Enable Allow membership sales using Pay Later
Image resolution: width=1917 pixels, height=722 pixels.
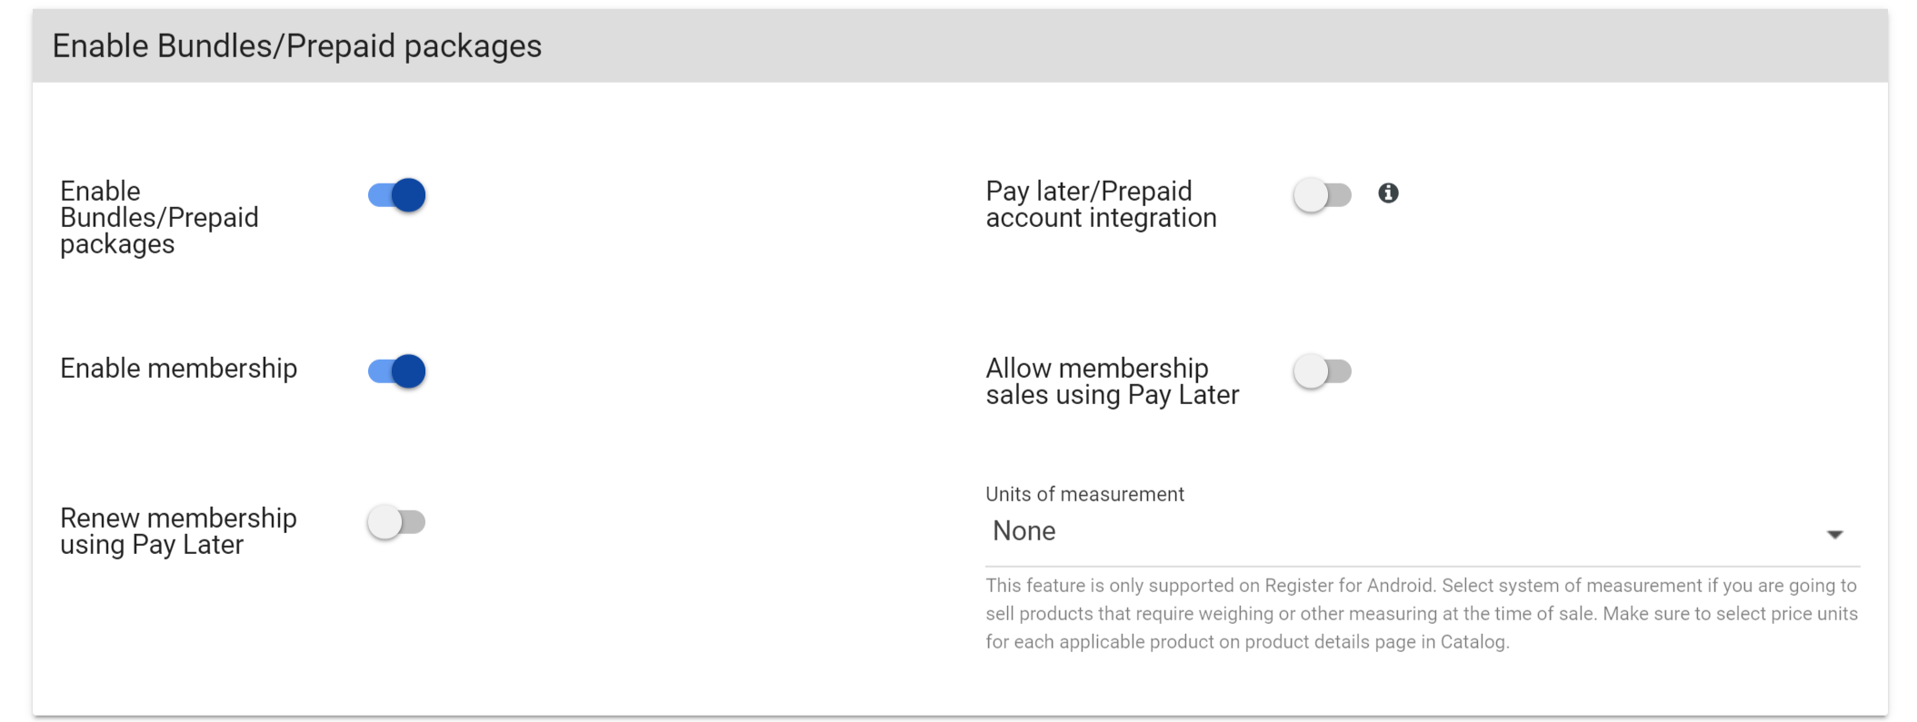coord(1323,371)
